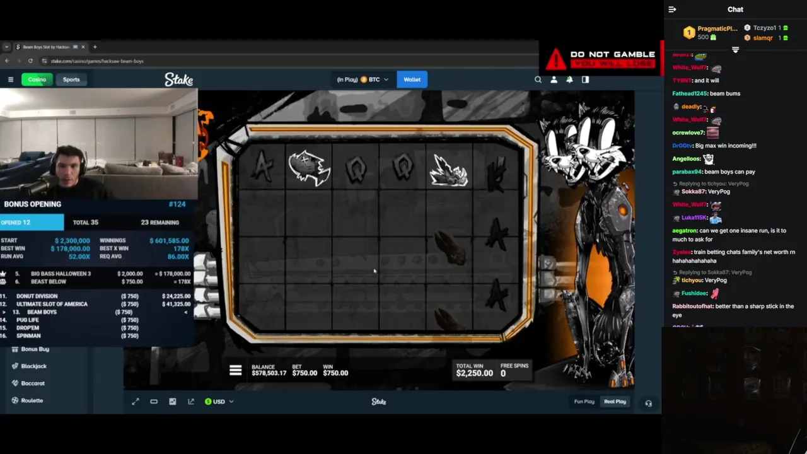Screen dimensions: 807x454
Task: Open a new browser tab with plus
Action: 95,47
